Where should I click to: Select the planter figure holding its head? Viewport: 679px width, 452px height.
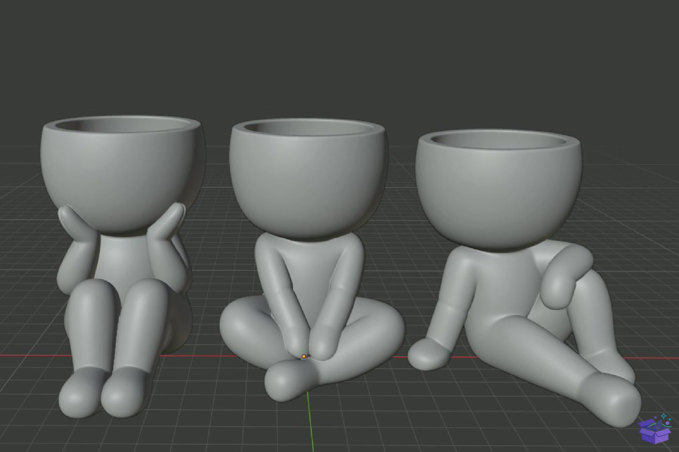(x=123, y=267)
